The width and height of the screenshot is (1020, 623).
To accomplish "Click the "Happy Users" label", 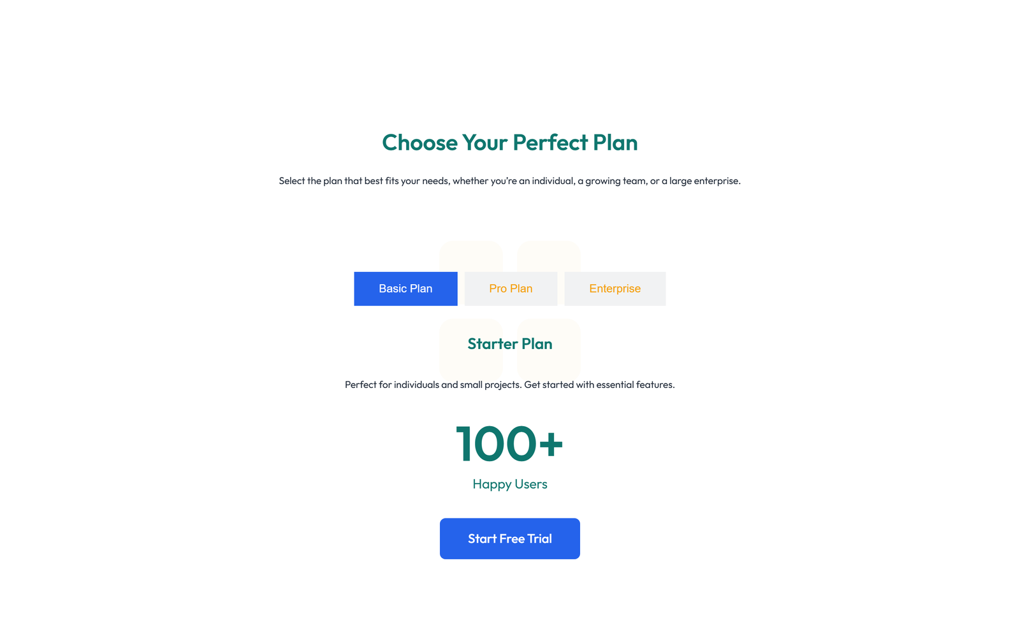I will (509, 484).
